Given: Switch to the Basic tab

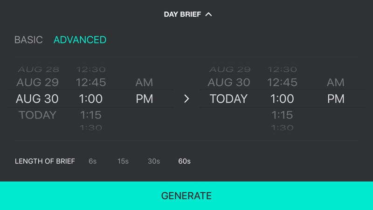Looking at the screenshot, I should point(28,40).
